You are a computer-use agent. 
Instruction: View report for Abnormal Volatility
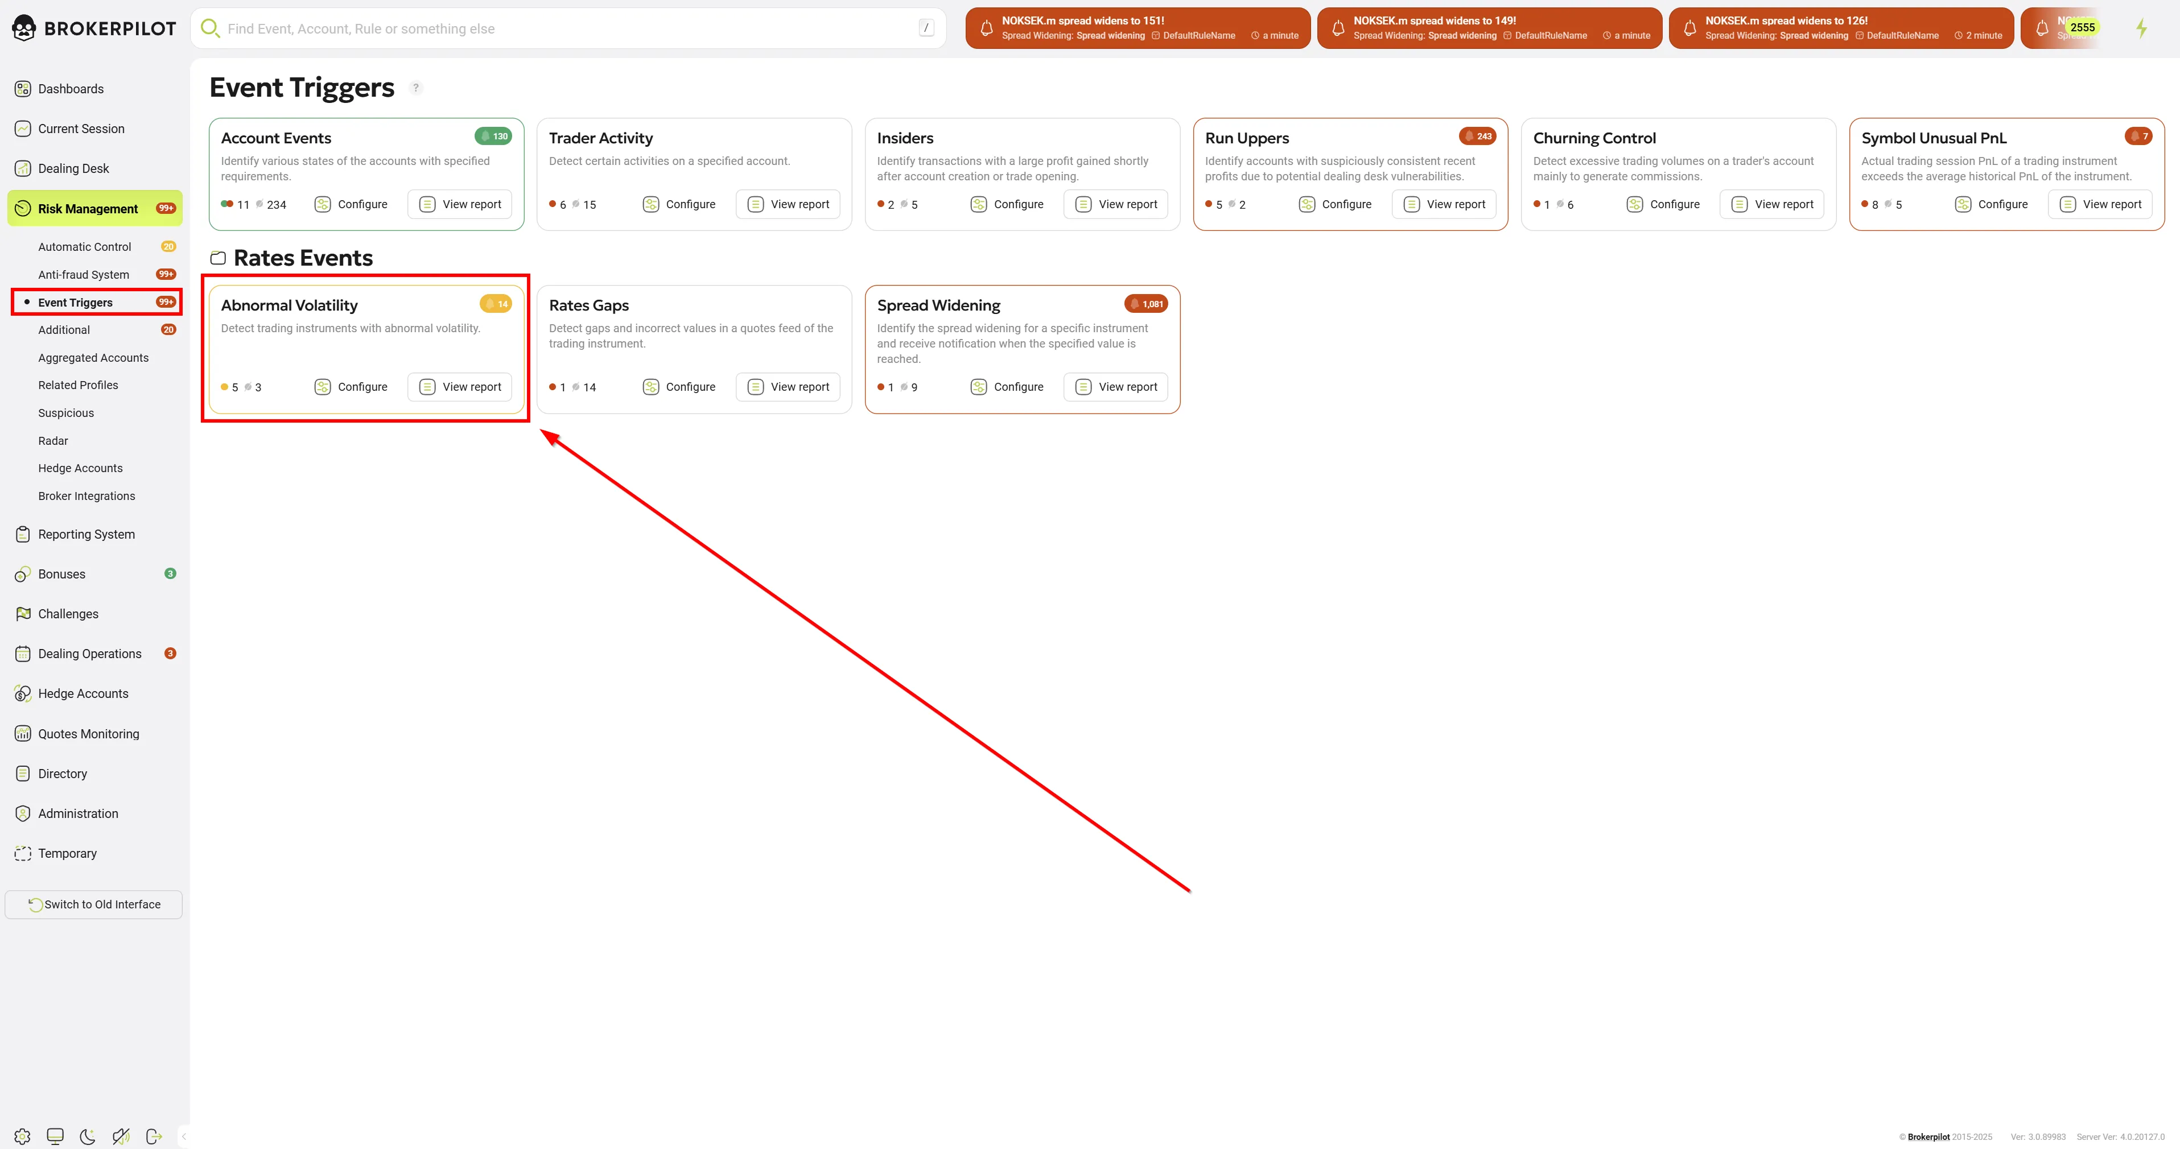(460, 387)
